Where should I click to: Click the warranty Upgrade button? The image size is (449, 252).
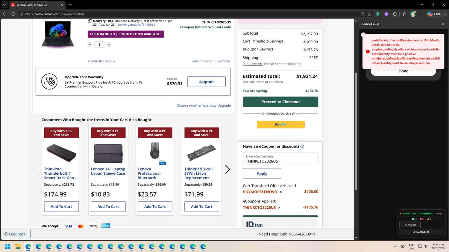pyautogui.click(x=207, y=82)
